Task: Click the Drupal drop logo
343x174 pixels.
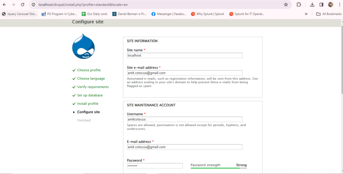Action: [x=83, y=46]
